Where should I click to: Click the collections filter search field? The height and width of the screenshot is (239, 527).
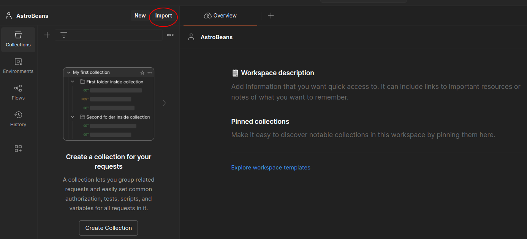(x=114, y=35)
